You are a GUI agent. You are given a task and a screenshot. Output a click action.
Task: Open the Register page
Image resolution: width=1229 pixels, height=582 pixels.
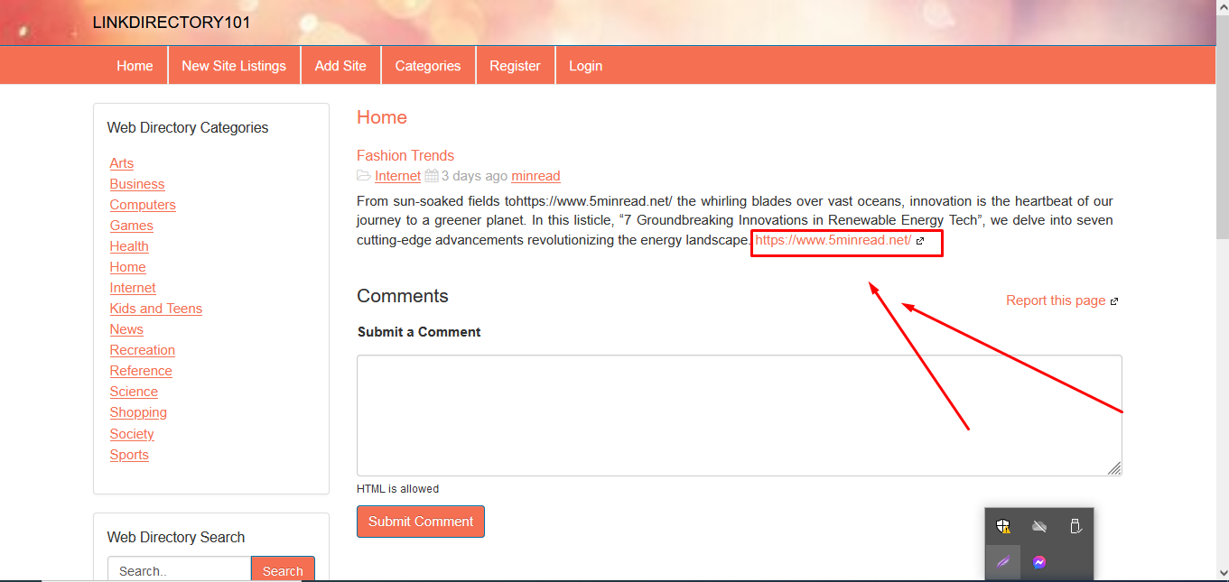click(x=515, y=66)
